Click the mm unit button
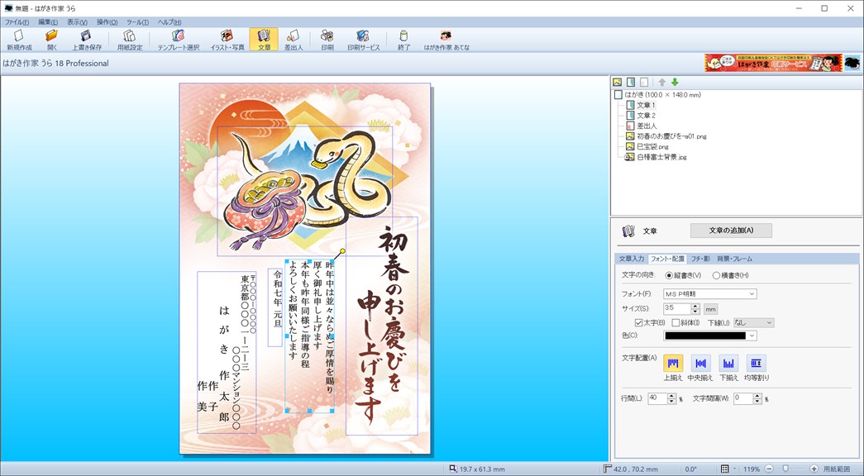This screenshot has height=476, width=864. (x=711, y=310)
